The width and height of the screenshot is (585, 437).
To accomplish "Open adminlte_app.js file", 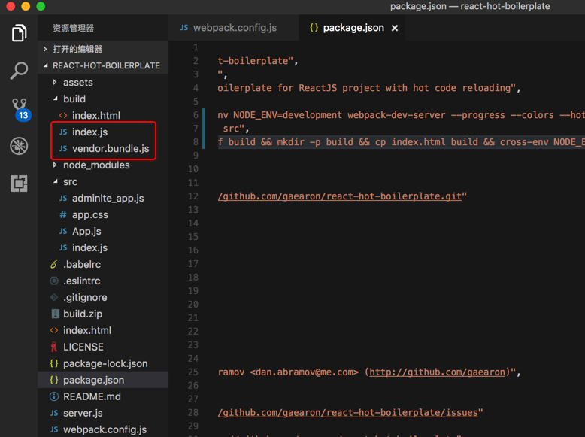I will point(103,198).
